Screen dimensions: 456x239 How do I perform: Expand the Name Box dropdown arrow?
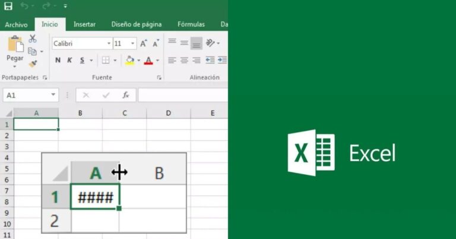pos(53,95)
